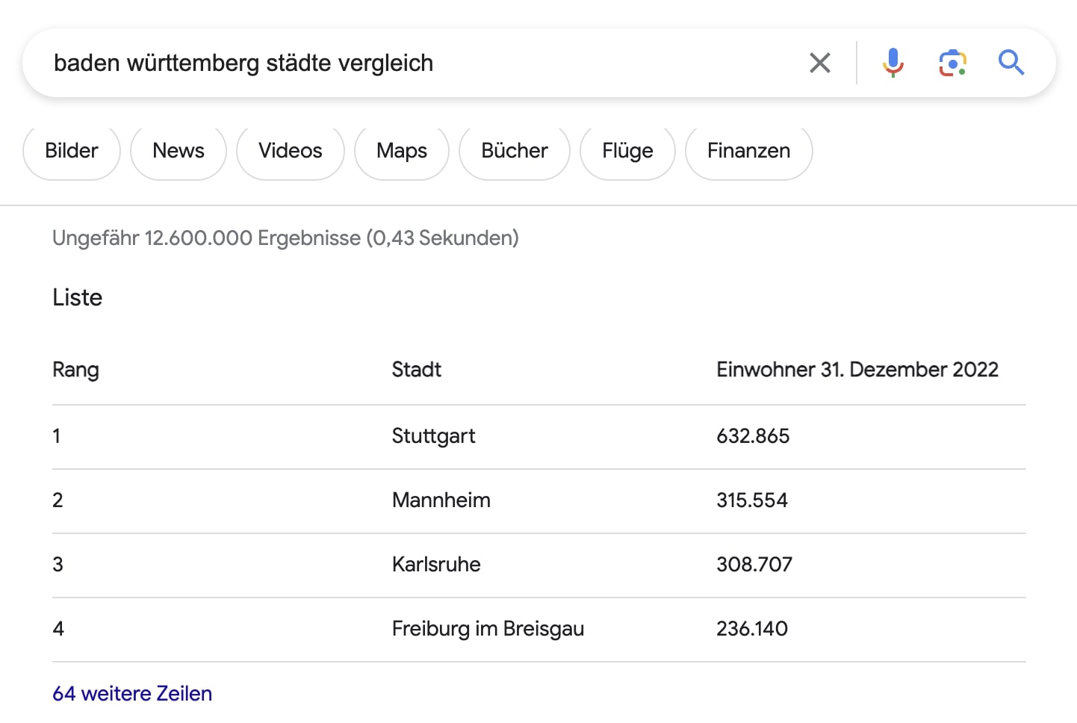
Task: Switch to the Finanzen results filter
Action: tap(748, 151)
